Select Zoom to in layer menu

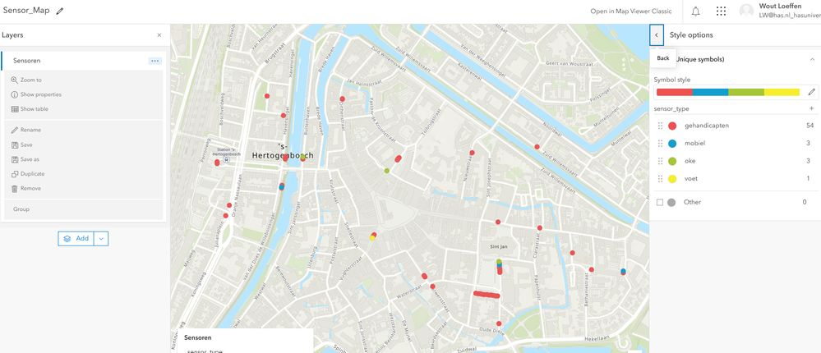(26, 80)
